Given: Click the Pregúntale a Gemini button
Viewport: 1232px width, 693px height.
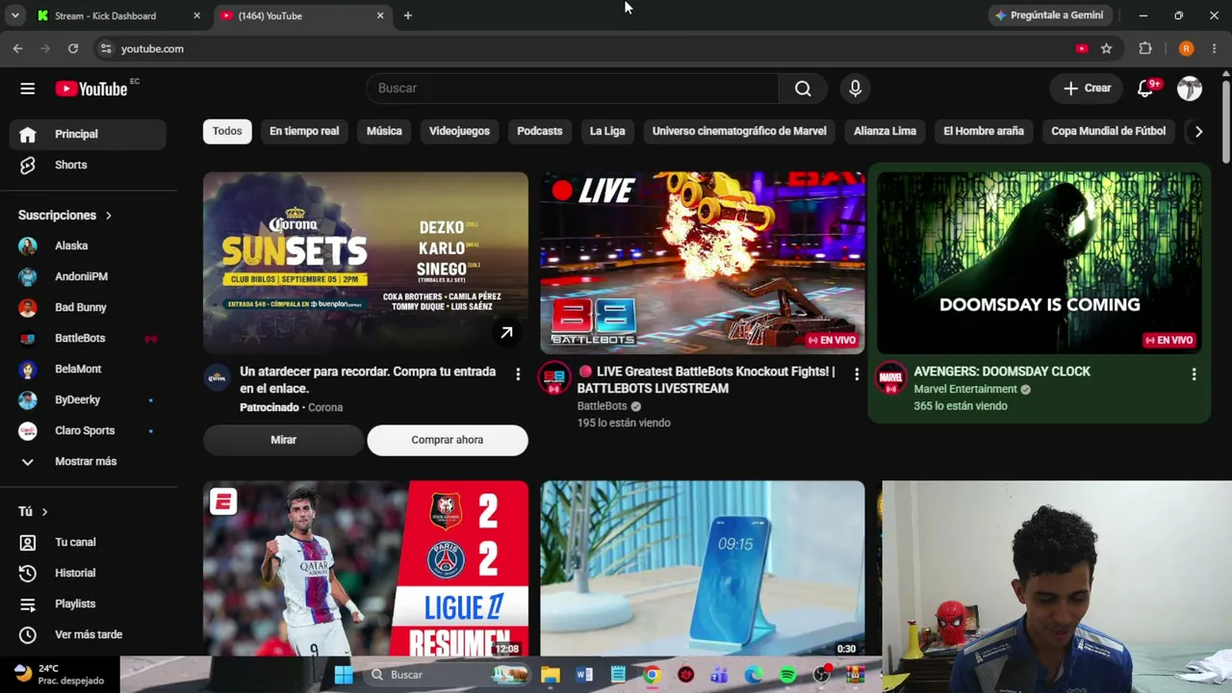Looking at the screenshot, I should (x=1051, y=15).
